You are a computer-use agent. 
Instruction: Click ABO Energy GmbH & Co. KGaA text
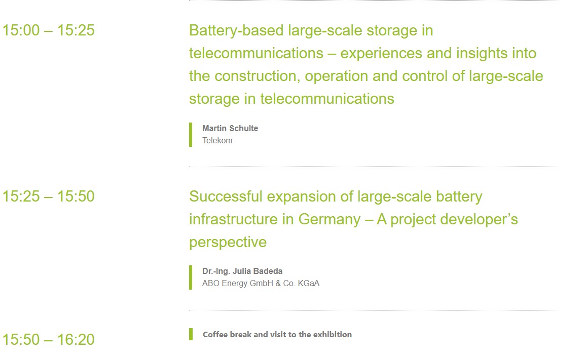click(x=261, y=284)
